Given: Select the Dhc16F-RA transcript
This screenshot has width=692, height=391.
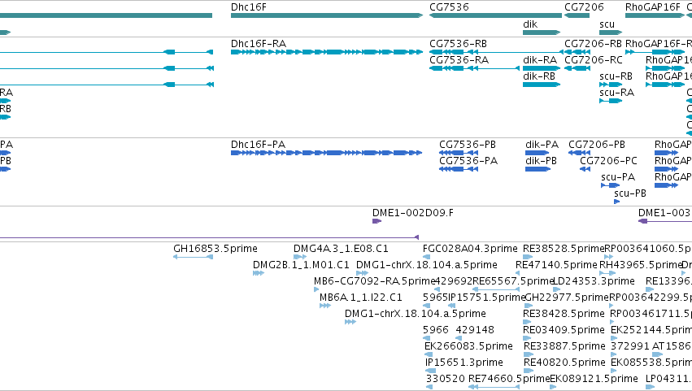Looking at the screenshot, I should pos(327,52).
